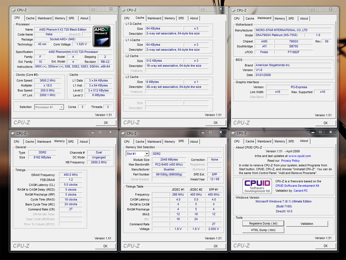
Task: Minimize the CPU tab CPU-Z window
Action: pyautogui.click(x=93, y=9)
